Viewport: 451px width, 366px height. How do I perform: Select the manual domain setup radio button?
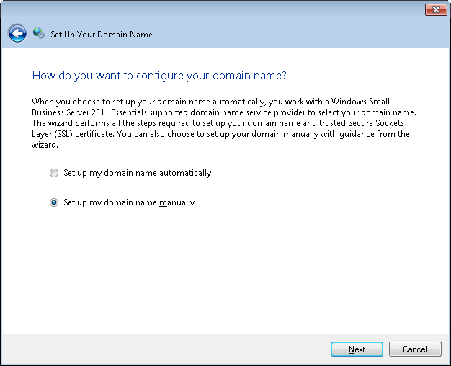pyautogui.click(x=54, y=202)
